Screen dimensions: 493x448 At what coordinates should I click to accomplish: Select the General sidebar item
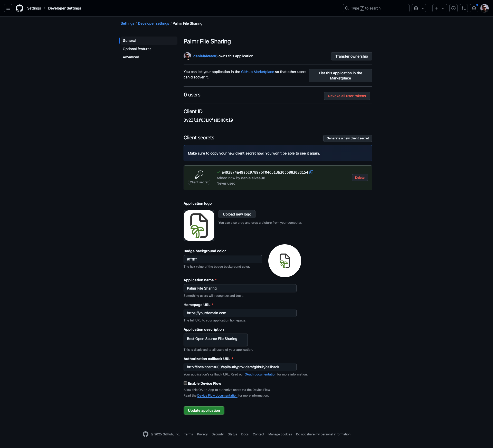[148, 41]
